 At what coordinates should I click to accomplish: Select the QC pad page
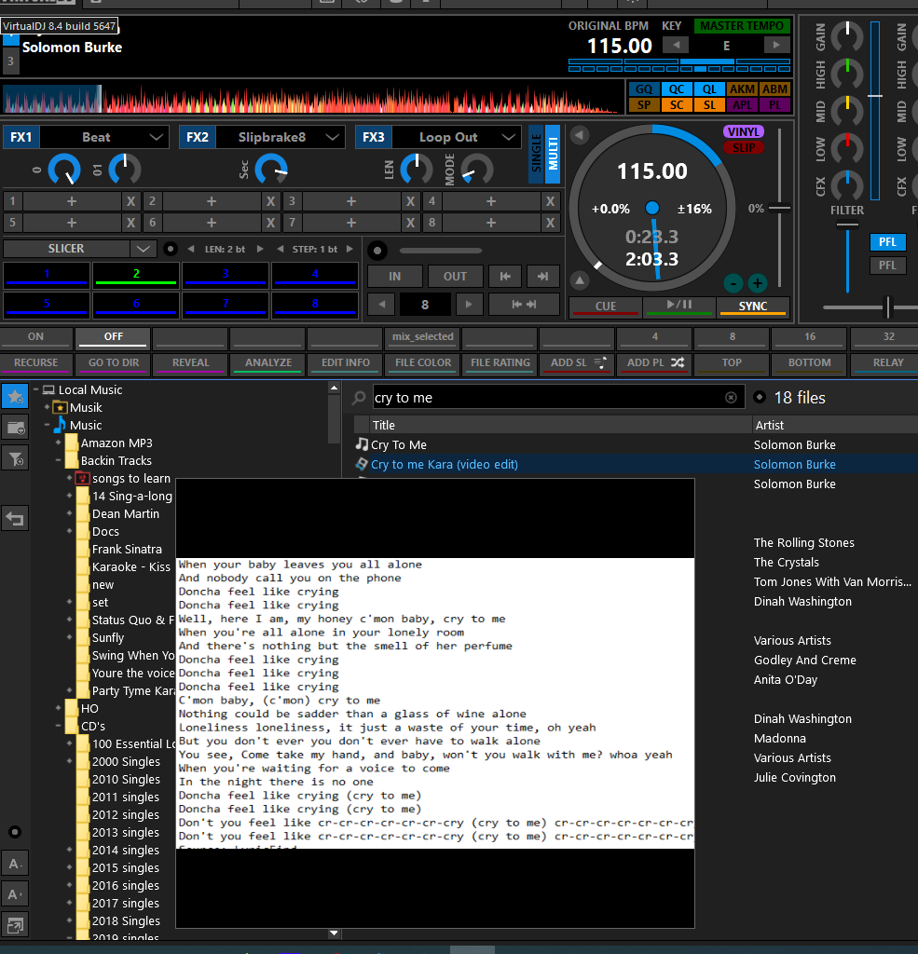click(677, 89)
